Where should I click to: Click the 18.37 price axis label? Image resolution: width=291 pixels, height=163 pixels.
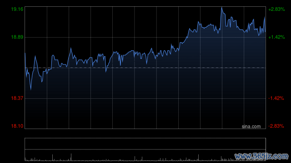(x=17, y=98)
